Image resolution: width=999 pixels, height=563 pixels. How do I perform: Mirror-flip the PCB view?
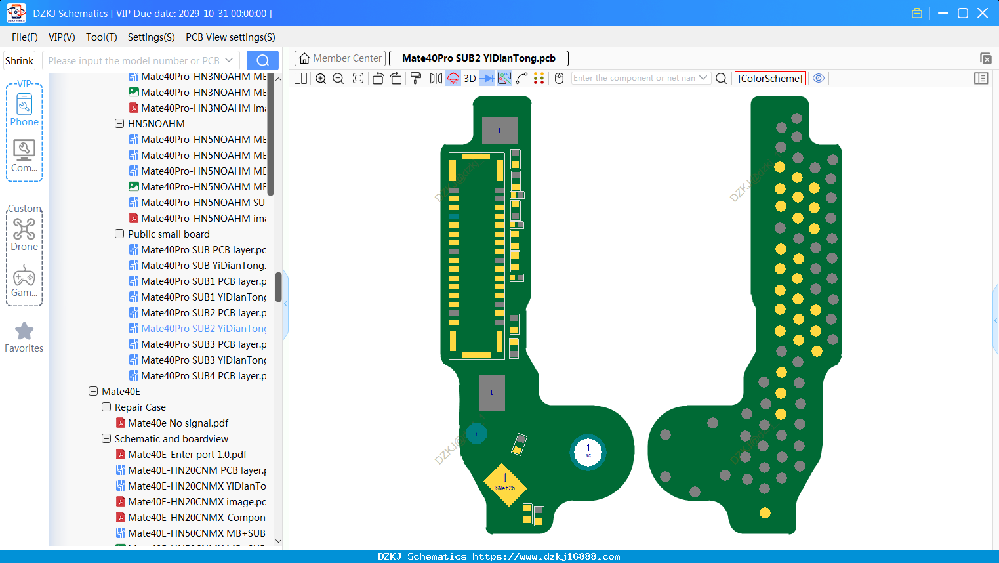(436, 79)
